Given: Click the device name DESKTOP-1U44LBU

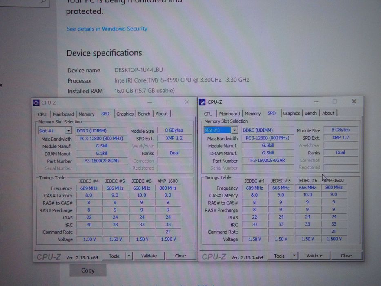Looking at the screenshot, I should point(139,70).
